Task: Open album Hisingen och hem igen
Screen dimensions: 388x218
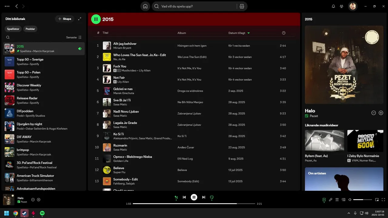Action: click(192, 46)
